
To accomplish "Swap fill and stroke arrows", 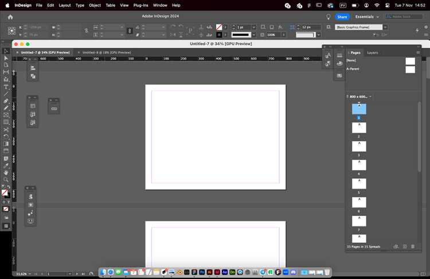I will (9, 187).
